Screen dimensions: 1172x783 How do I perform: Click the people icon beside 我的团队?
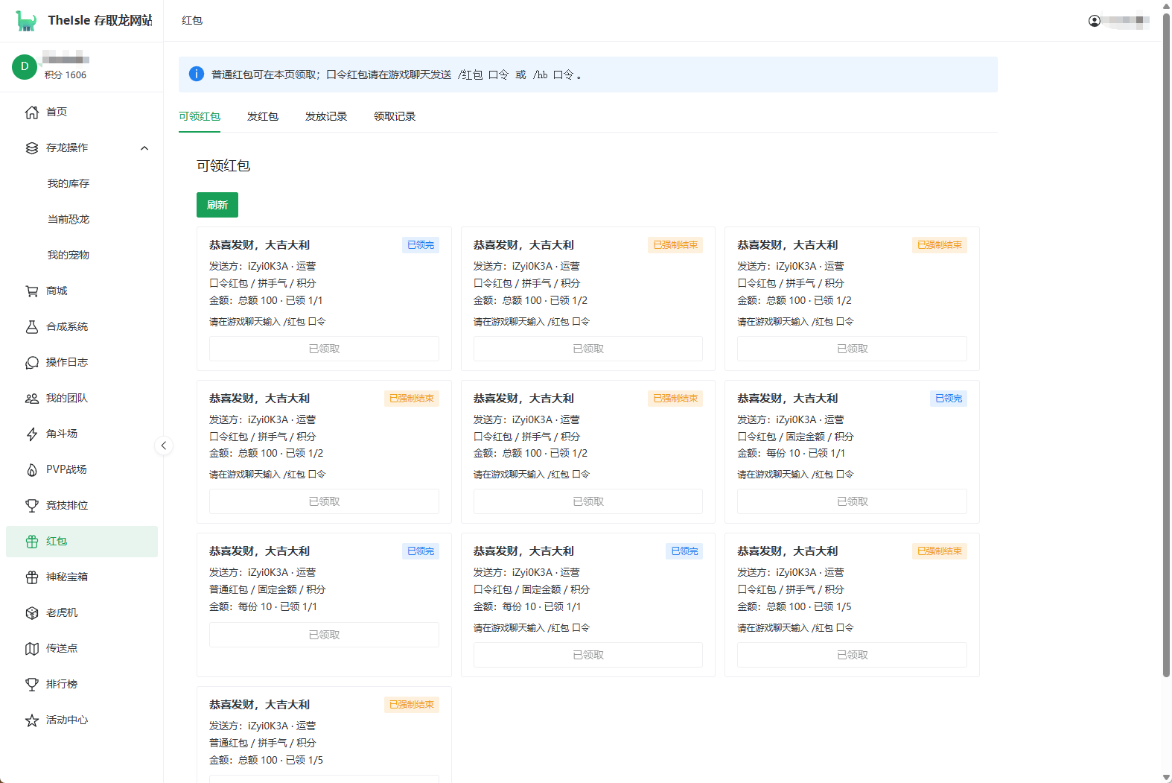32,399
